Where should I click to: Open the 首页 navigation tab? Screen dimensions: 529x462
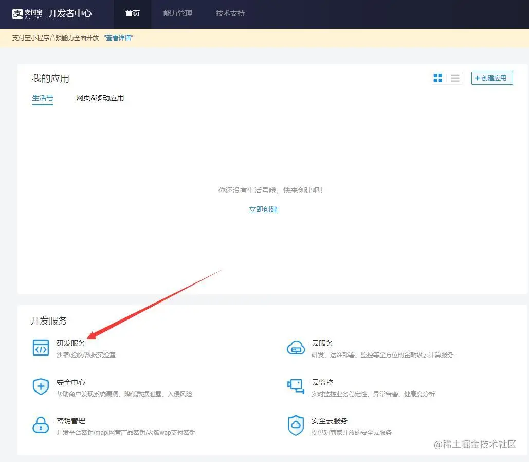(x=133, y=13)
